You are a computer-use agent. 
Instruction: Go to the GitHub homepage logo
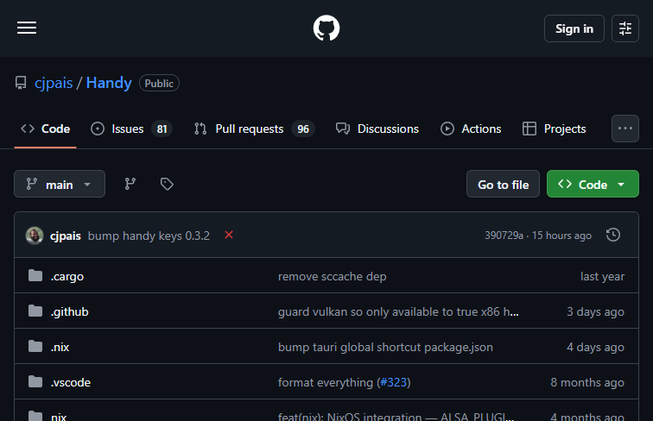pos(326,28)
